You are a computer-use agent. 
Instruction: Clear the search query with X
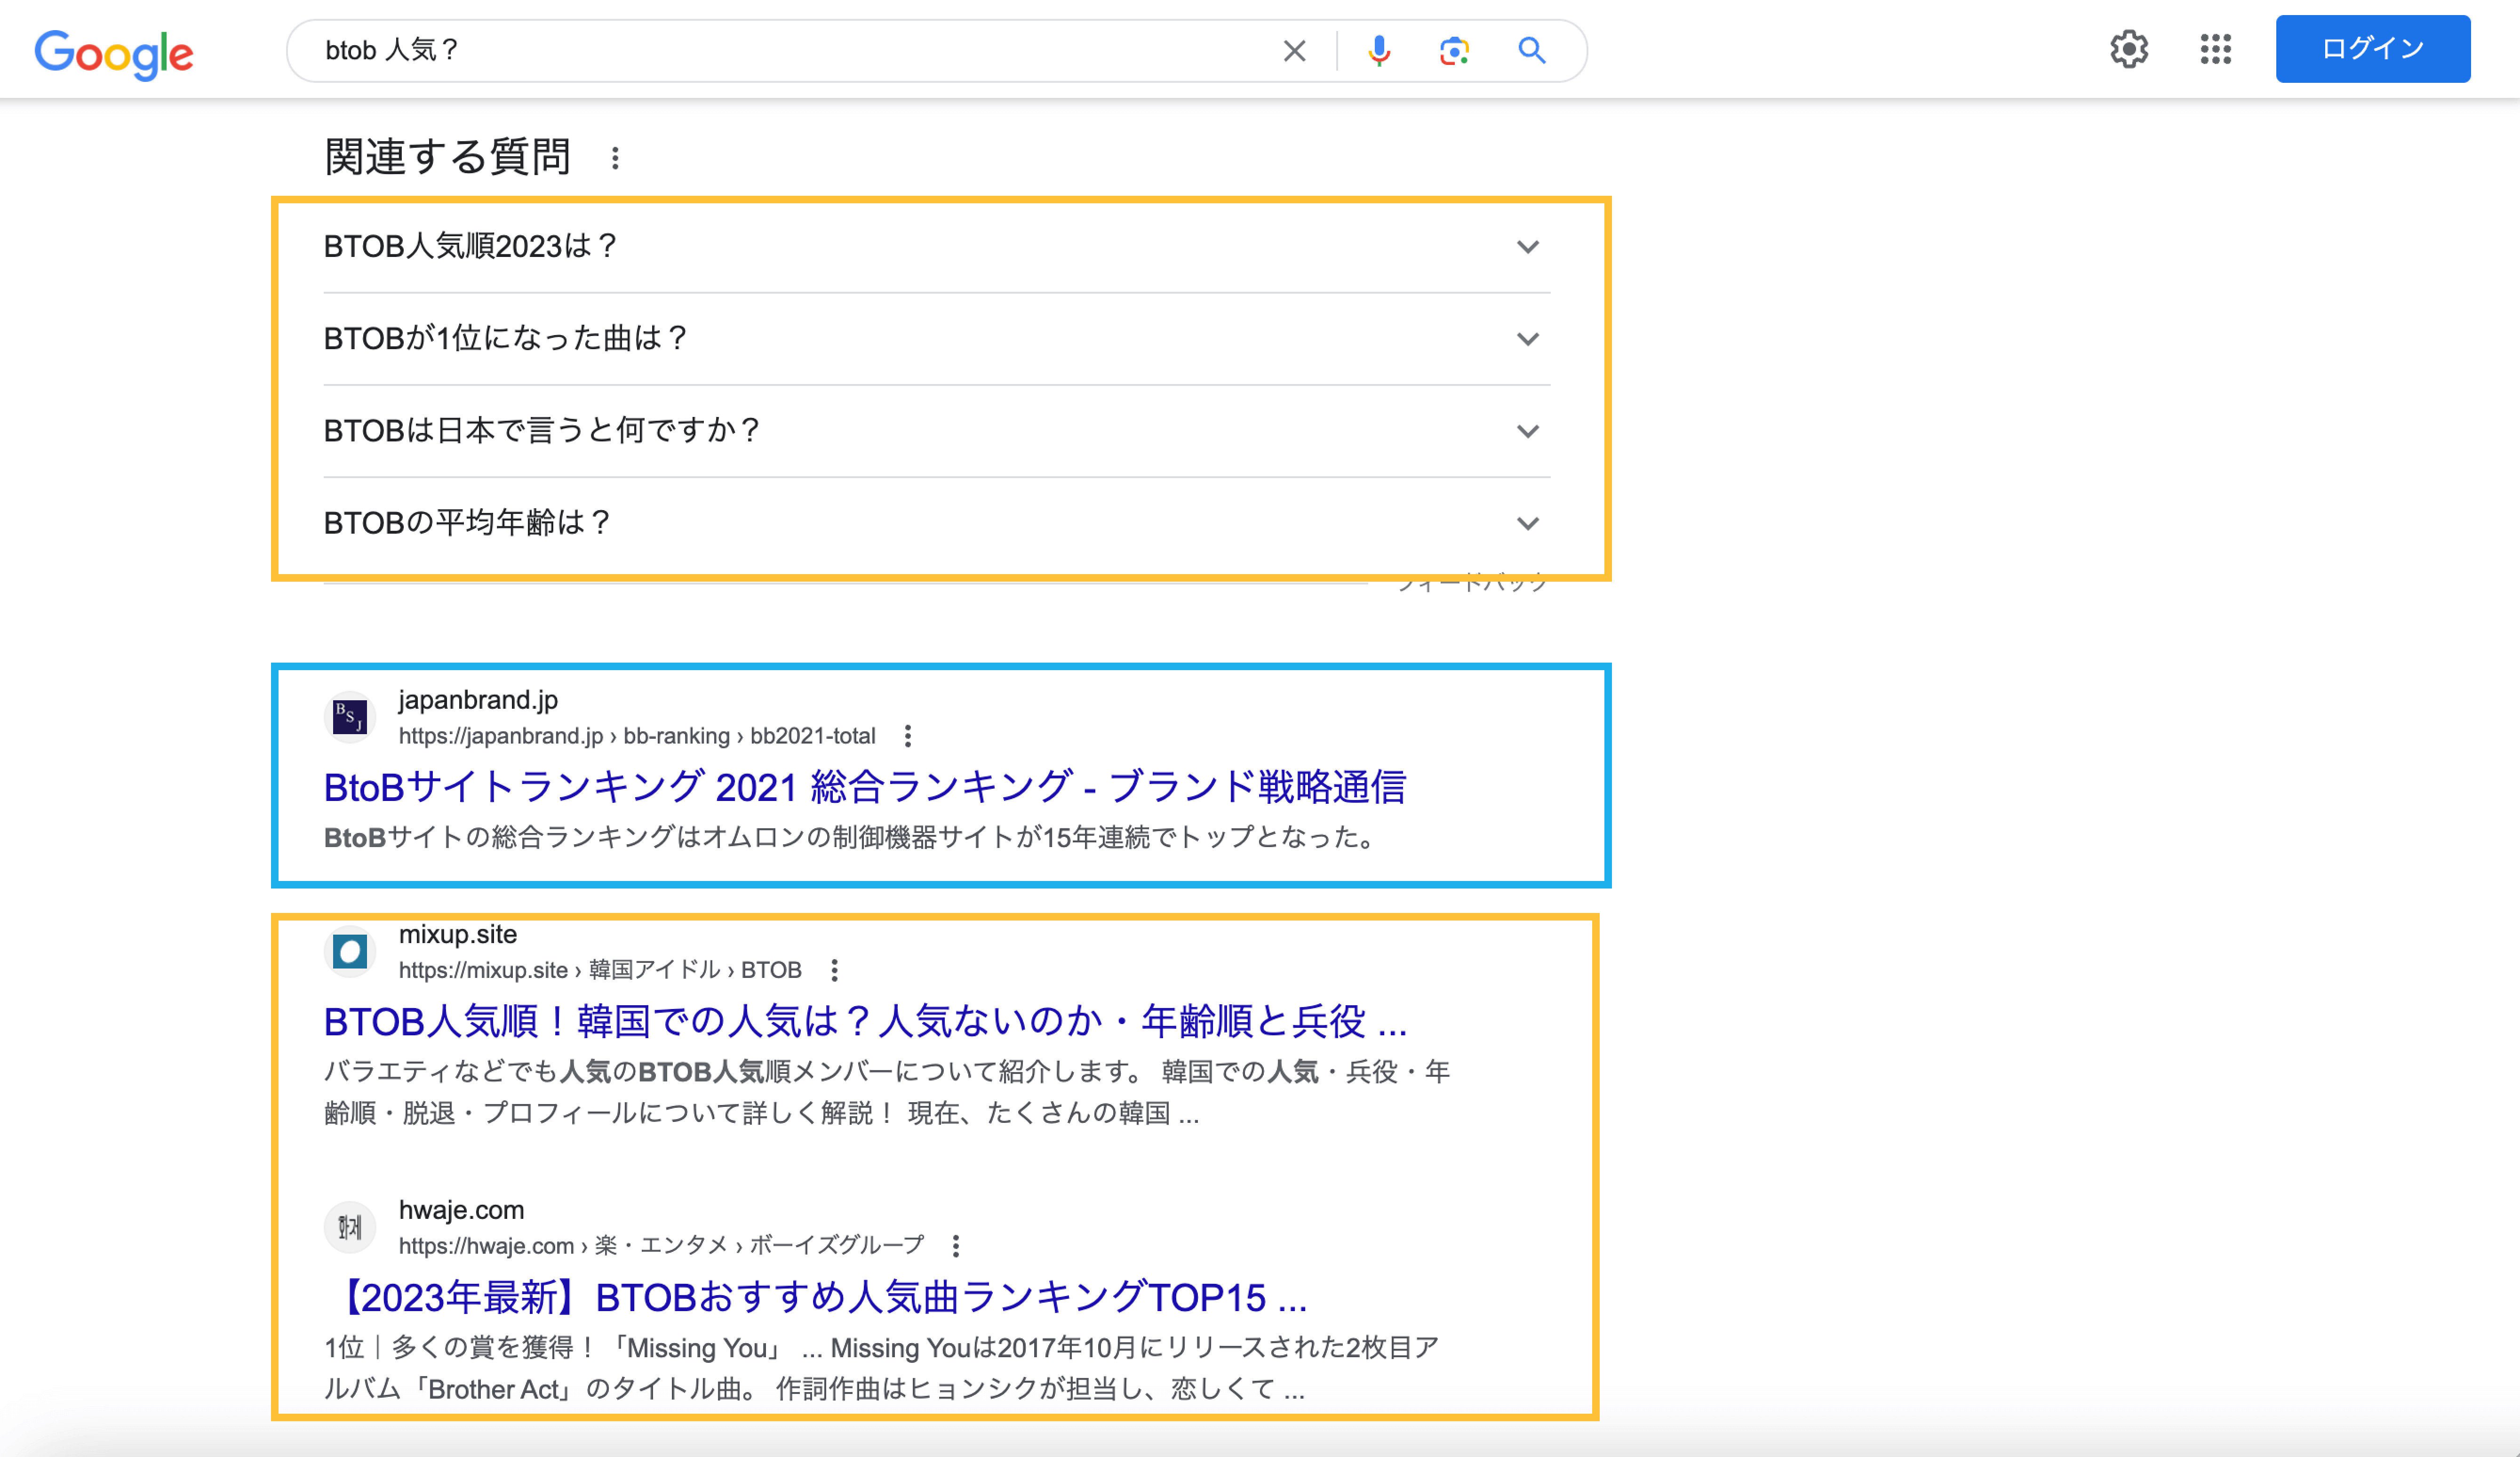click(x=1294, y=50)
